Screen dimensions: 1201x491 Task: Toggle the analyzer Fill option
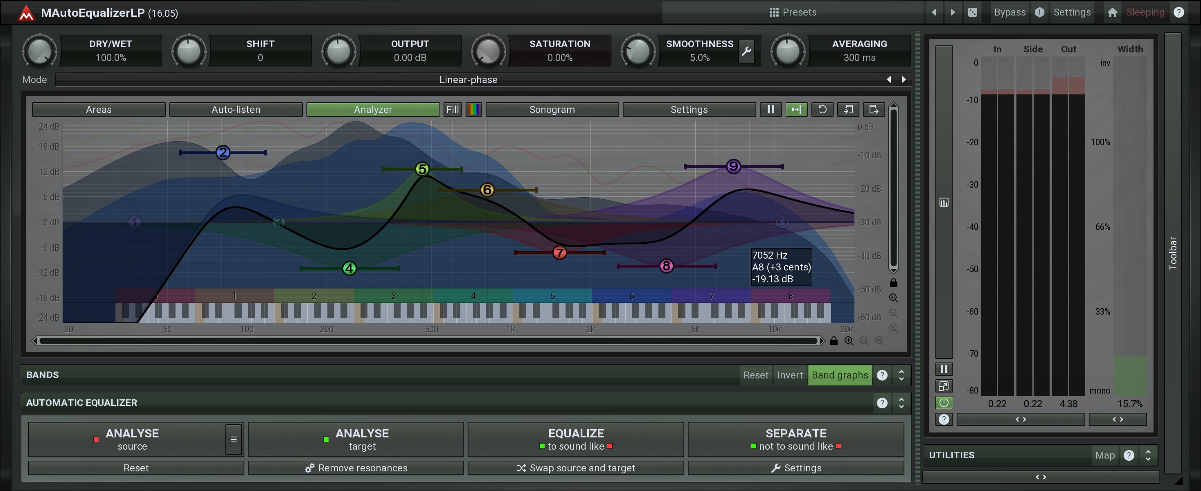(x=453, y=110)
